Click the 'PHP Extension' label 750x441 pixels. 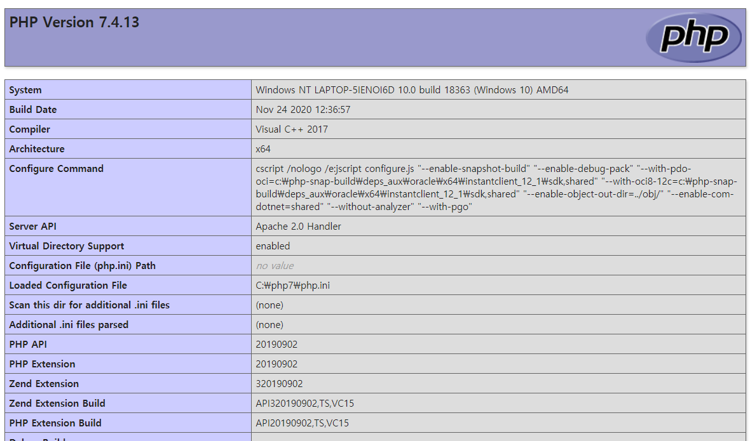(x=42, y=364)
